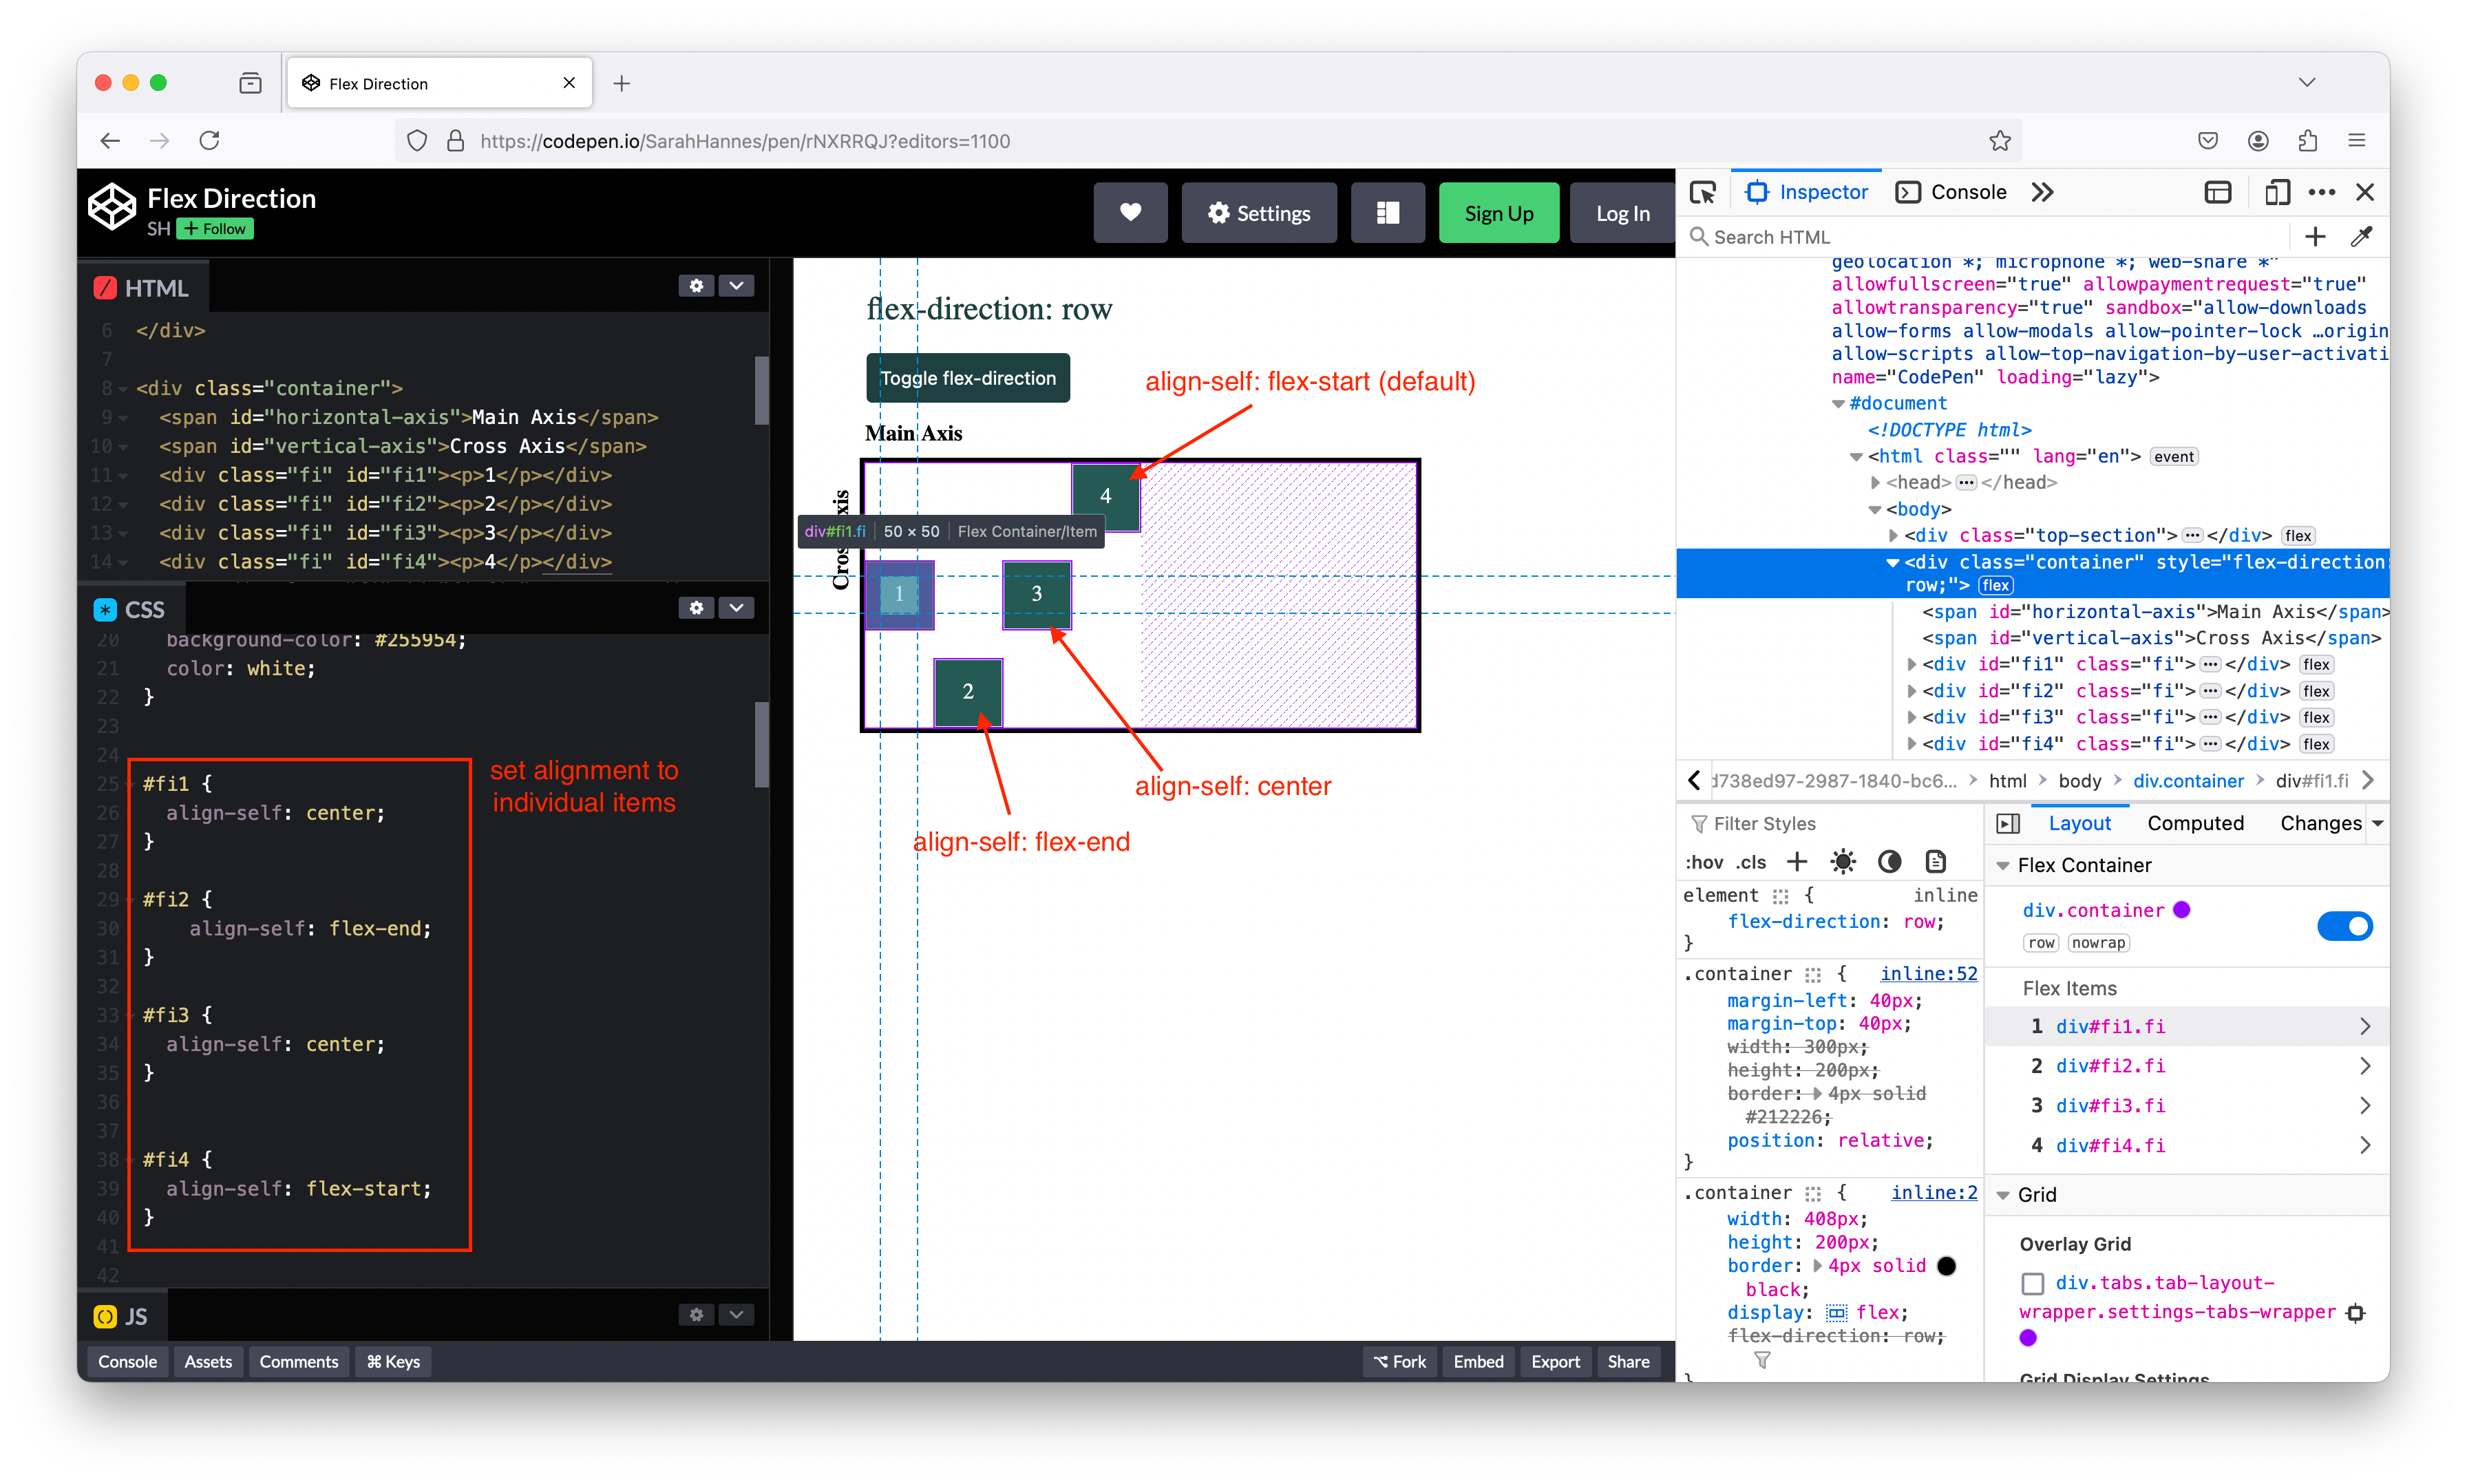The height and width of the screenshot is (1484, 2467).
Task: Add new style rule plus icon
Action: point(1797,862)
